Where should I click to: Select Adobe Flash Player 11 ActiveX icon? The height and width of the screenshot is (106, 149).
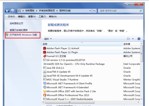tap(45, 48)
